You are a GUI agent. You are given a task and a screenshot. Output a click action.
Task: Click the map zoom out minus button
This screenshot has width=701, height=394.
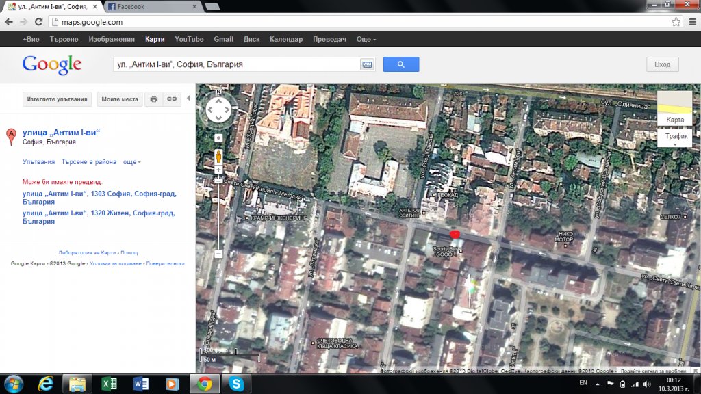(x=218, y=254)
